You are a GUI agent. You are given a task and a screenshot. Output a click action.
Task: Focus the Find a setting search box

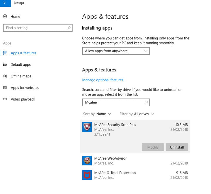(x=38, y=28)
